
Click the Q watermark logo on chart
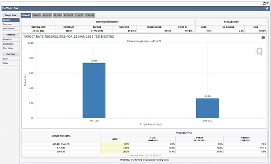coord(259,51)
